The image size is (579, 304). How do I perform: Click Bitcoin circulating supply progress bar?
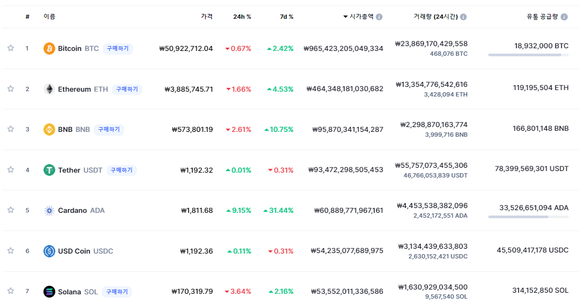click(x=529, y=55)
